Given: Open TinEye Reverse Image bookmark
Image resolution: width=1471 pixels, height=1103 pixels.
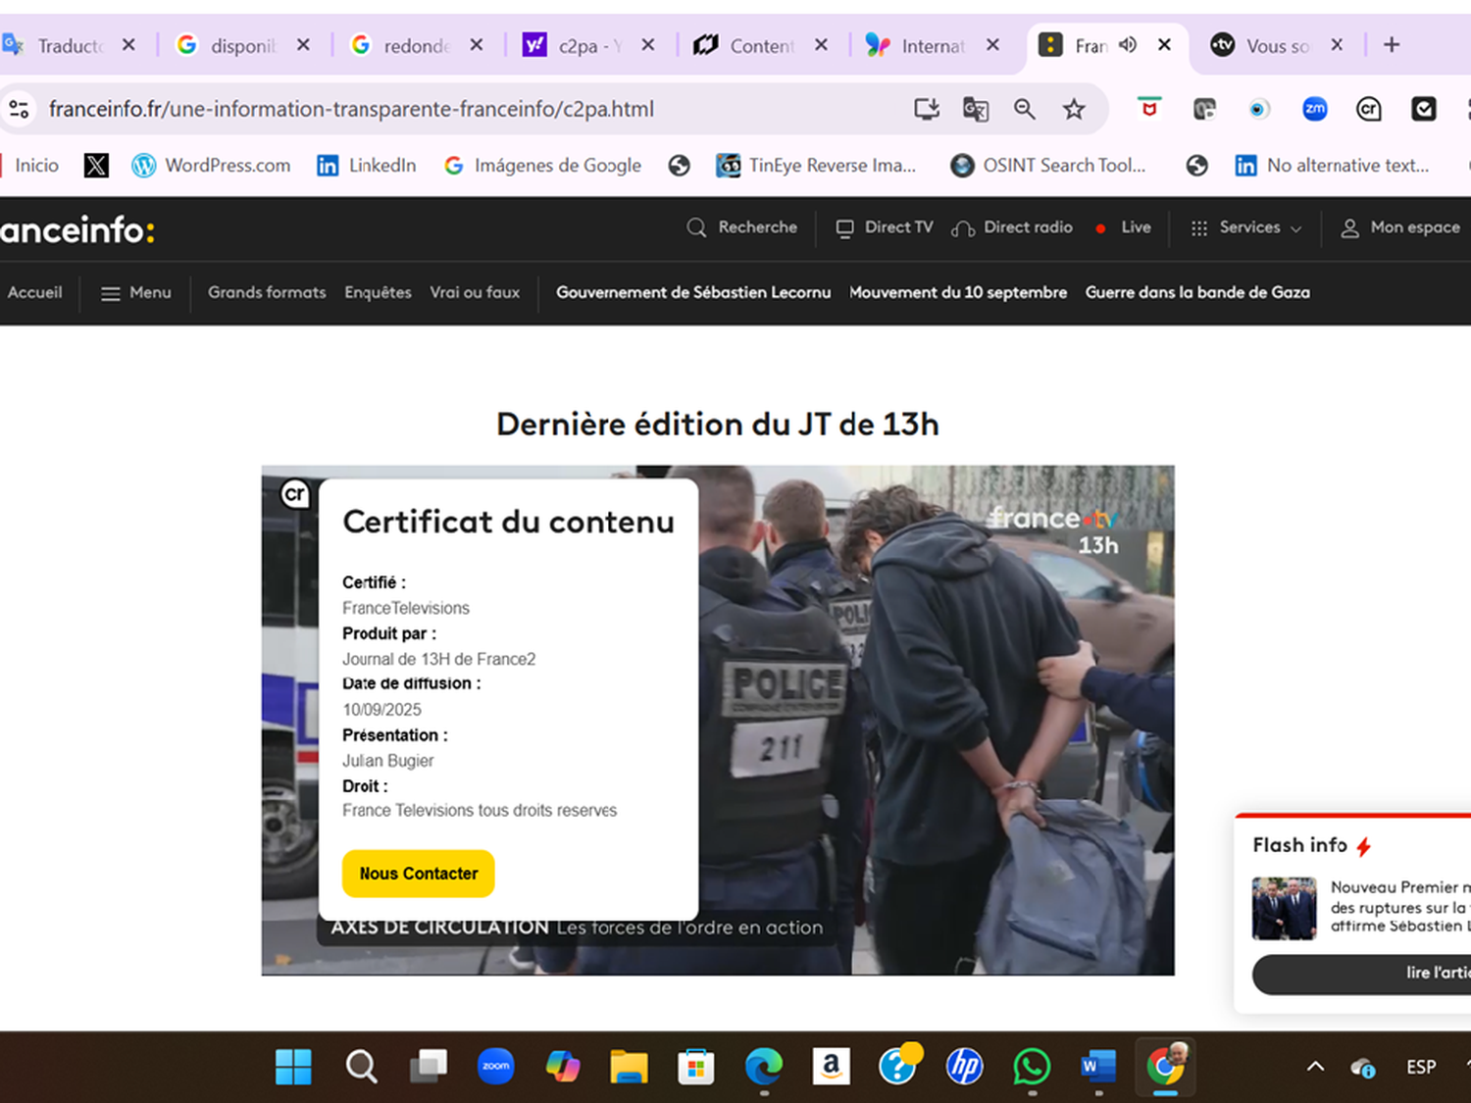Looking at the screenshot, I should coord(817,166).
